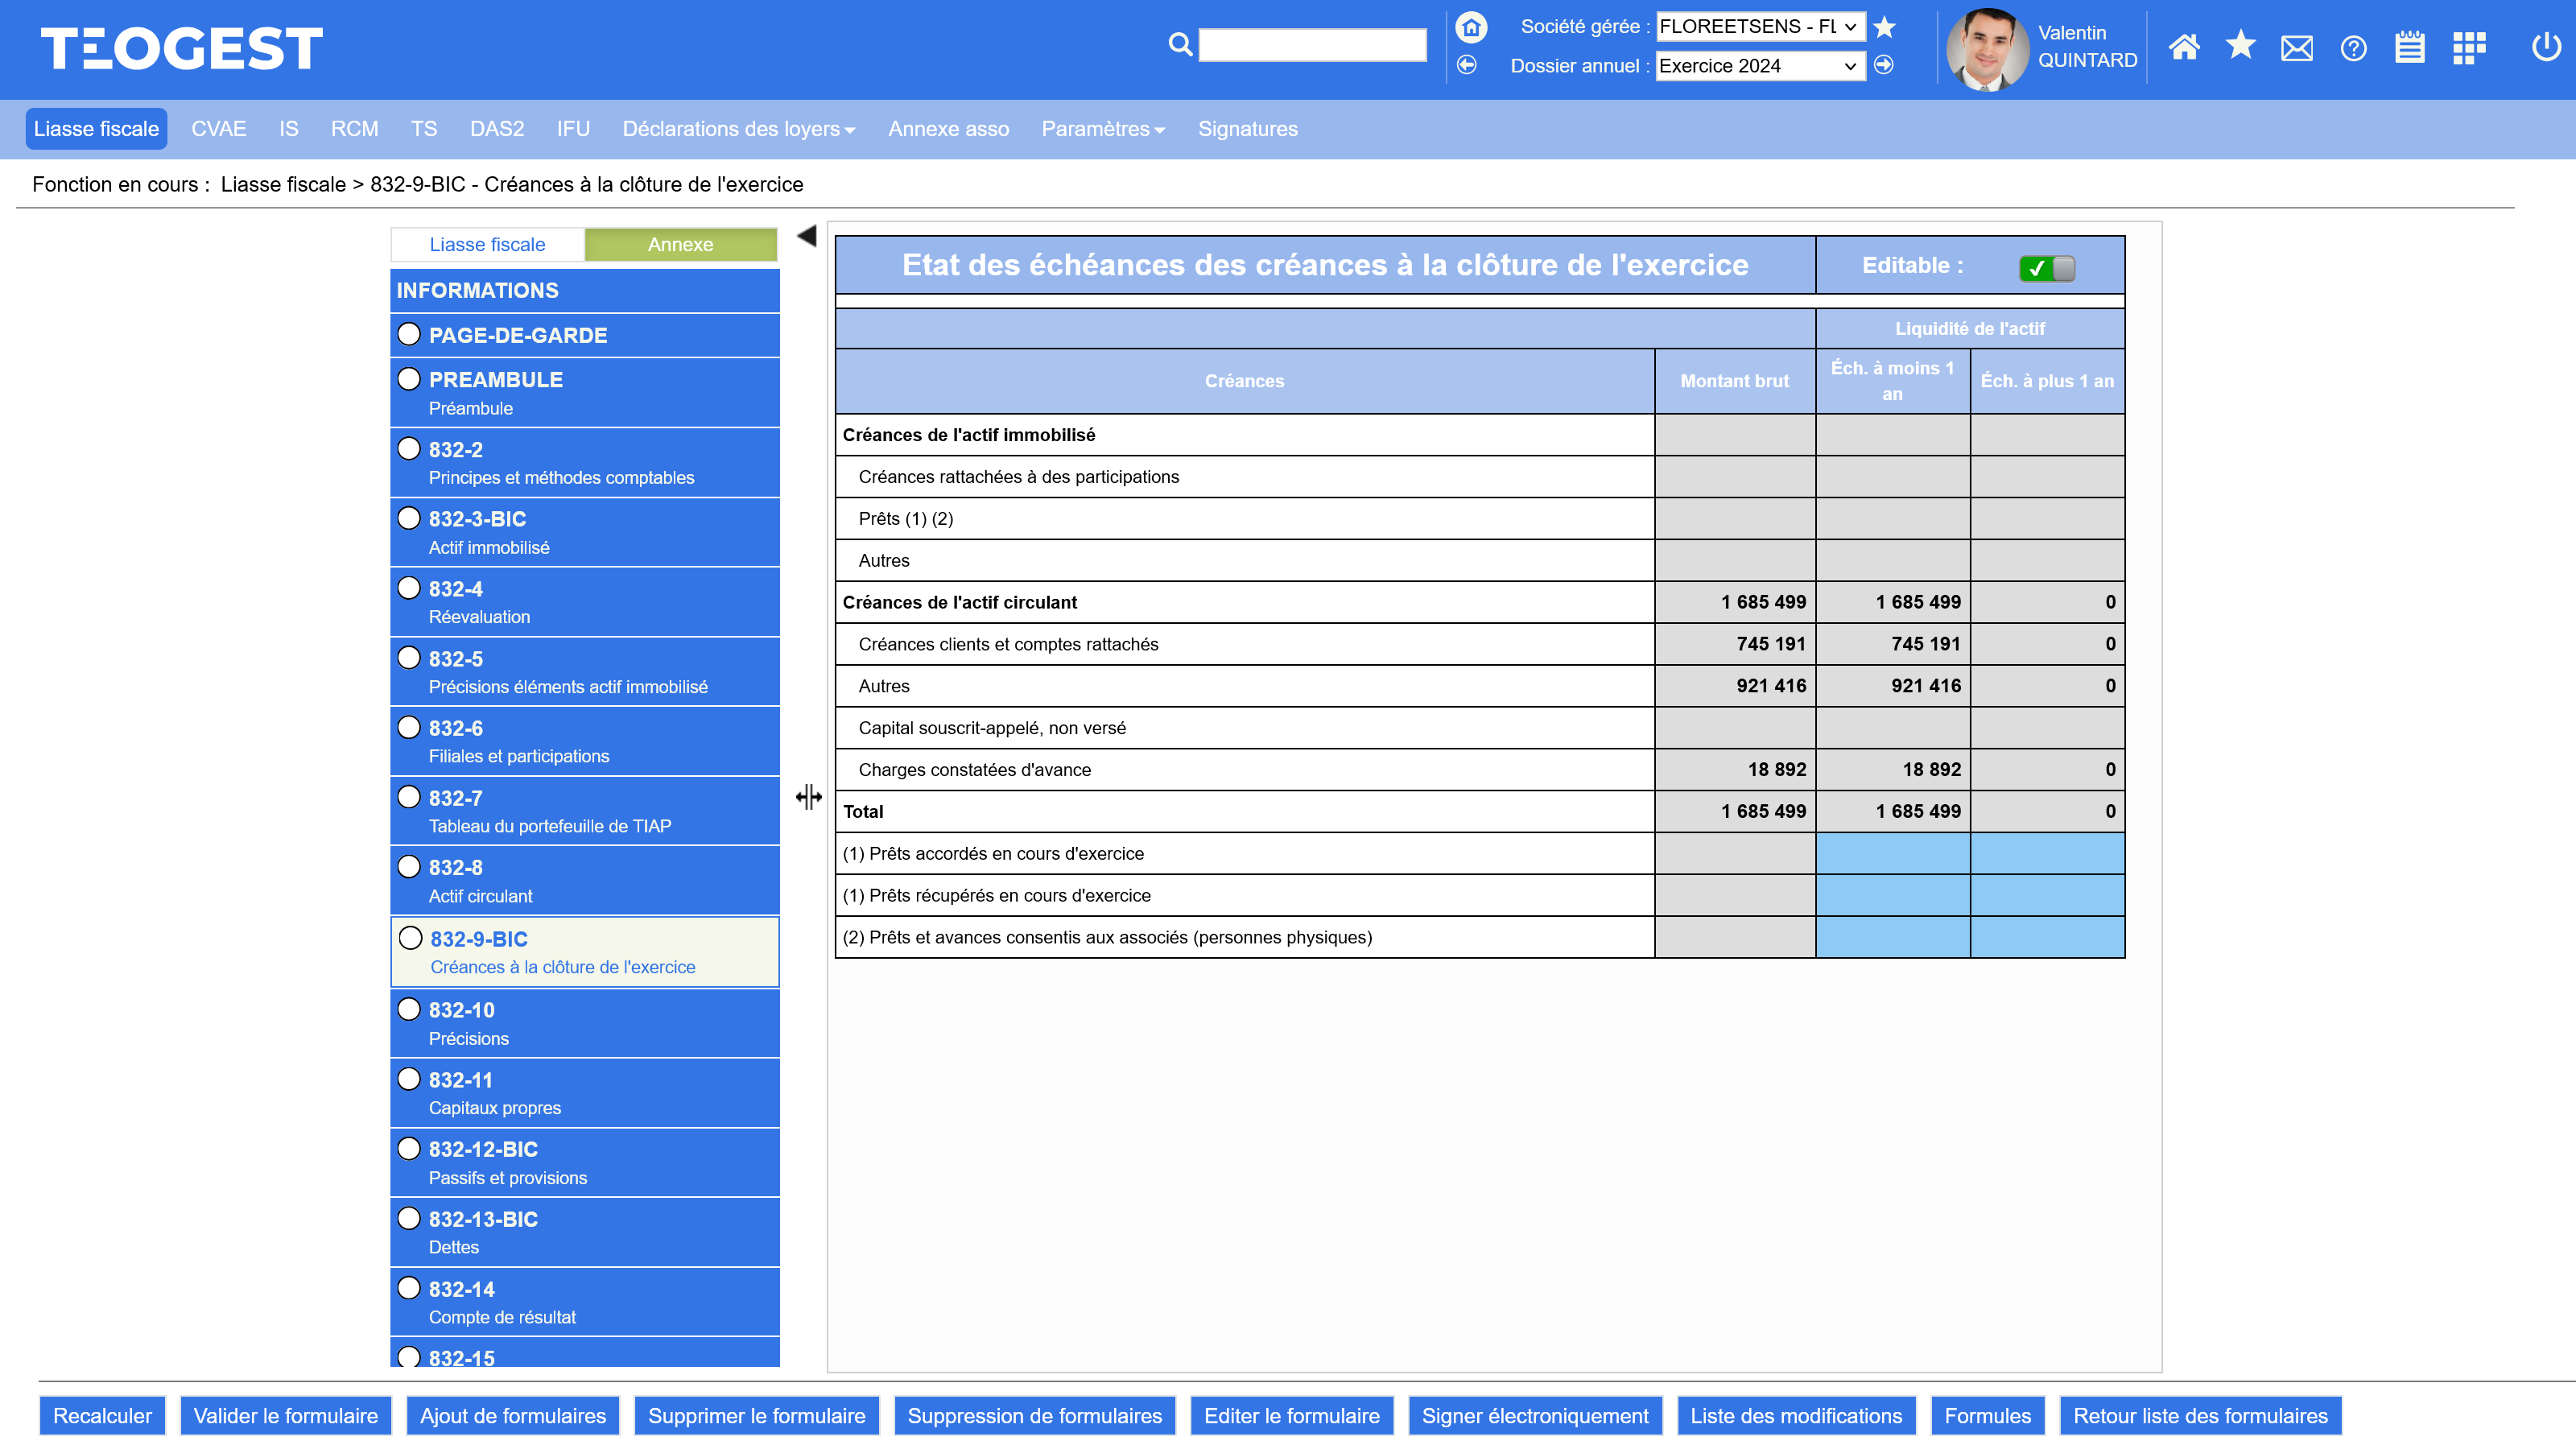Open 832-12-BIC Passifs et provisions form
The height and width of the screenshot is (1449, 2576).
[x=585, y=1163]
